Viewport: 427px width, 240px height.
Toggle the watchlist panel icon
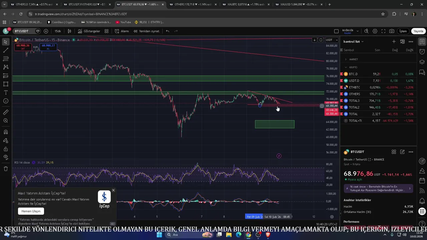(422, 42)
